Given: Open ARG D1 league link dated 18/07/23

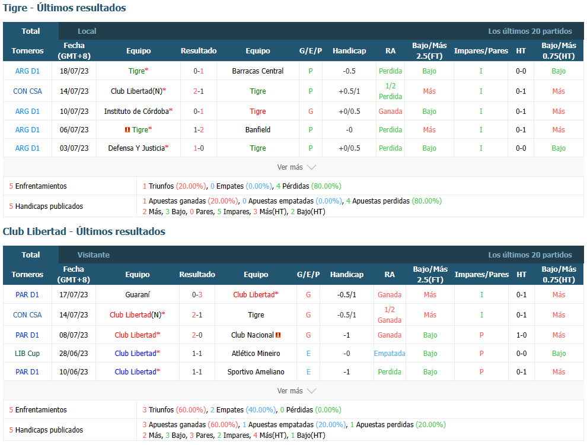Looking at the screenshot, I should [x=27, y=71].
